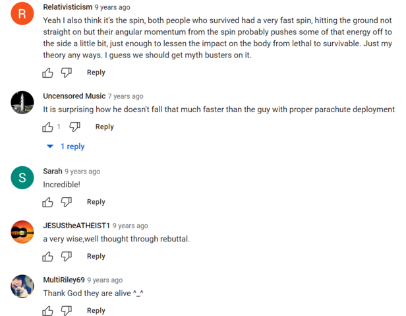Dislike MultiRiley69's comment
Image resolution: width=406 pixels, height=316 pixels.
66,311
